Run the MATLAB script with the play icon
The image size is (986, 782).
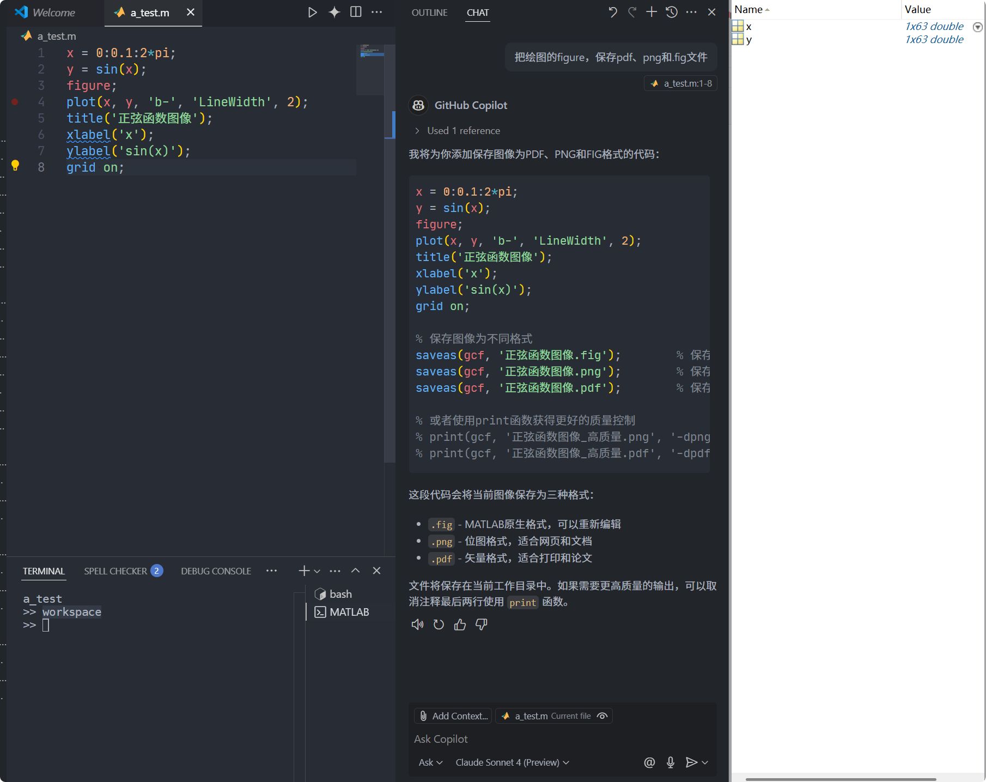click(312, 12)
